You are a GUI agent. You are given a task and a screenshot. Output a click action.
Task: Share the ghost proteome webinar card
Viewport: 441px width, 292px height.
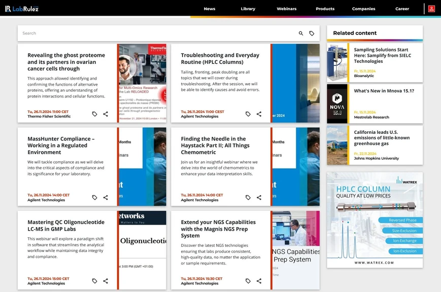(106, 114)
